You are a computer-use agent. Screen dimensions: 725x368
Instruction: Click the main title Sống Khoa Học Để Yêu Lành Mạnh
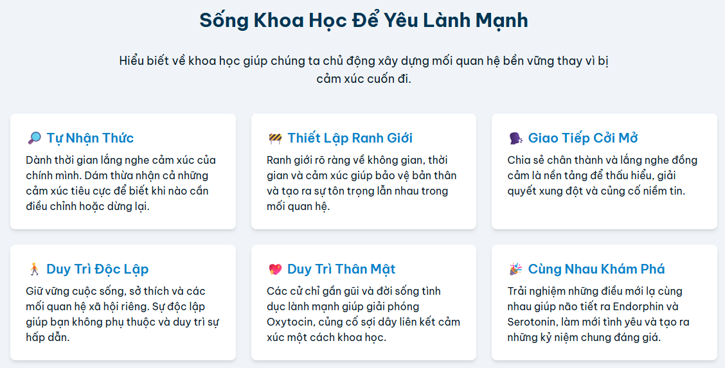tap(363, 20)
